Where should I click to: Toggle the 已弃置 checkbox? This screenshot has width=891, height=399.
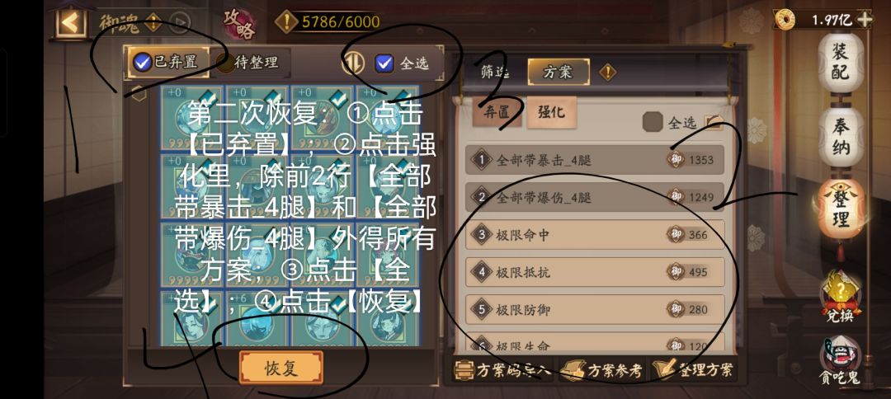[143, 63]
